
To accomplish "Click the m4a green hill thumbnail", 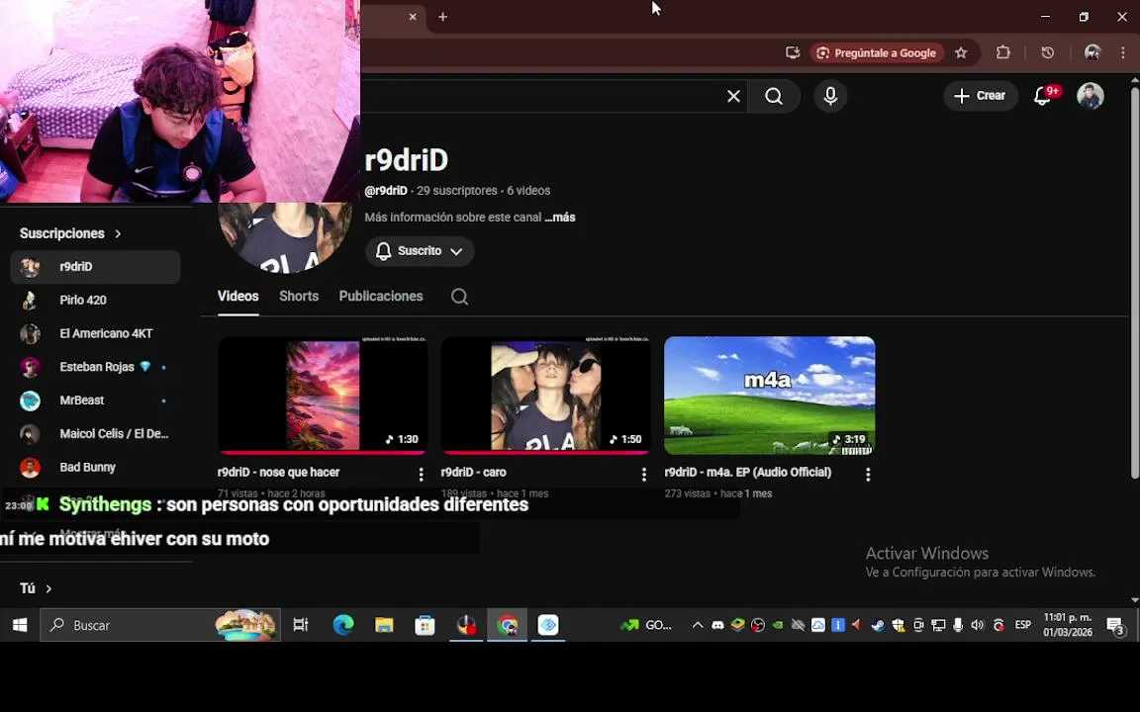I will pos(769,396).
